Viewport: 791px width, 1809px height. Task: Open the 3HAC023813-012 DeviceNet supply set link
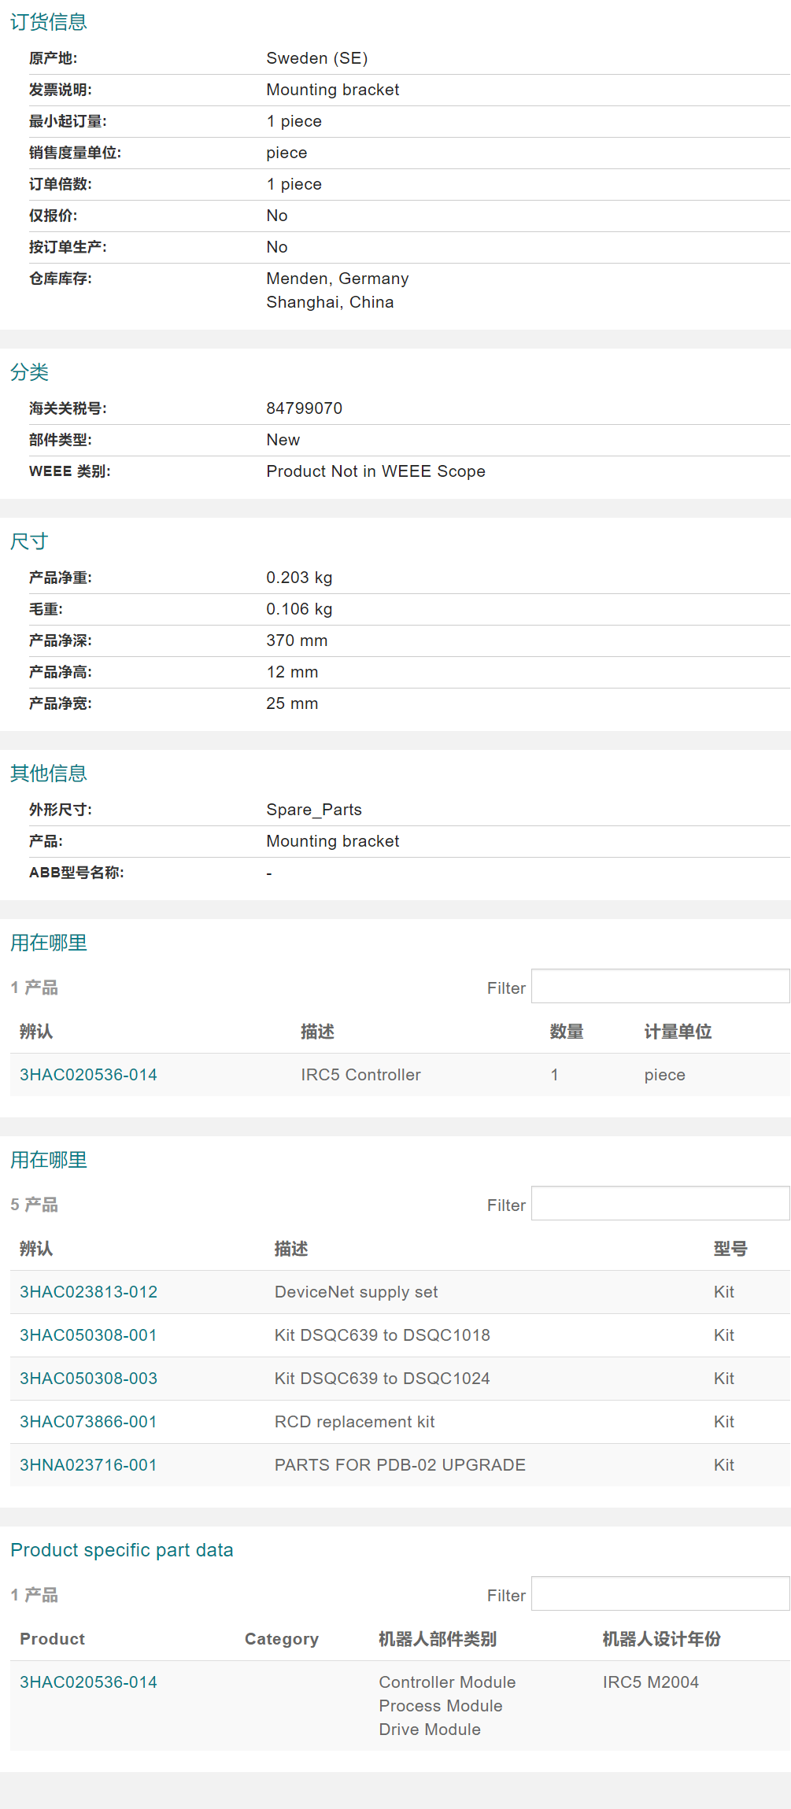(88, 1292)
